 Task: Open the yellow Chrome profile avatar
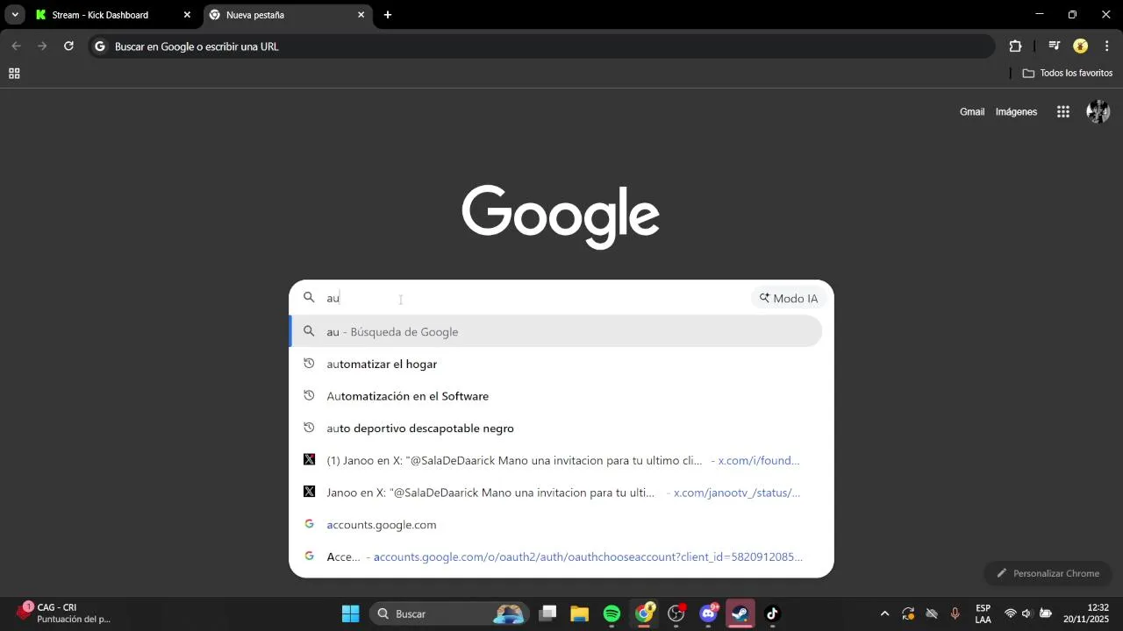pos(1081,46)
